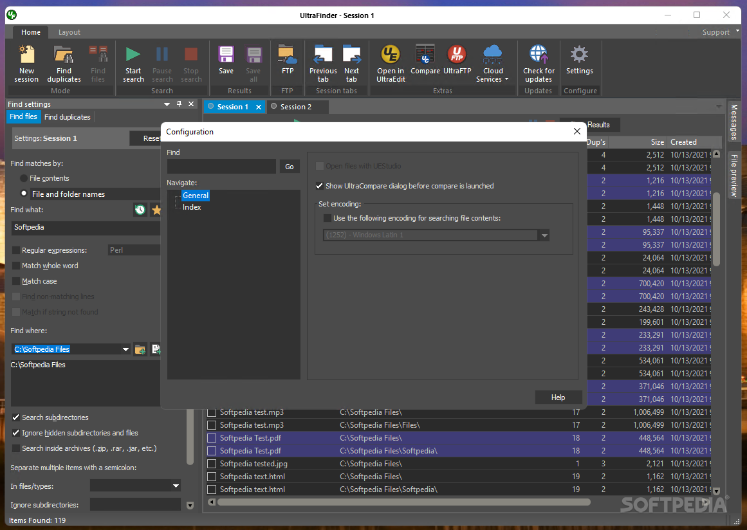Open the Windows Latin 1 encoding dropdown
The image size is (747, 530).
point(544,235)
